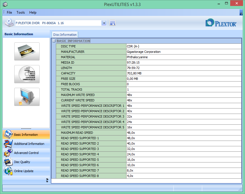Click the disc drive icon beside the drive selector

click(x=9, y=23)
